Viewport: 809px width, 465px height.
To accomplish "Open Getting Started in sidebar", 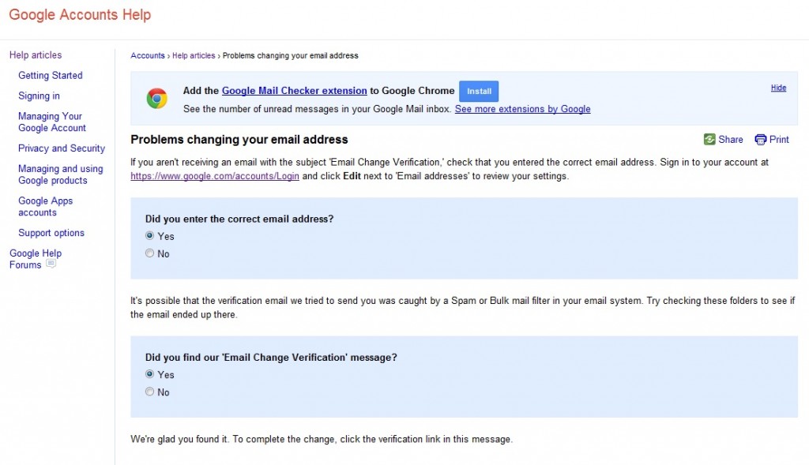I will coord(51,75).
